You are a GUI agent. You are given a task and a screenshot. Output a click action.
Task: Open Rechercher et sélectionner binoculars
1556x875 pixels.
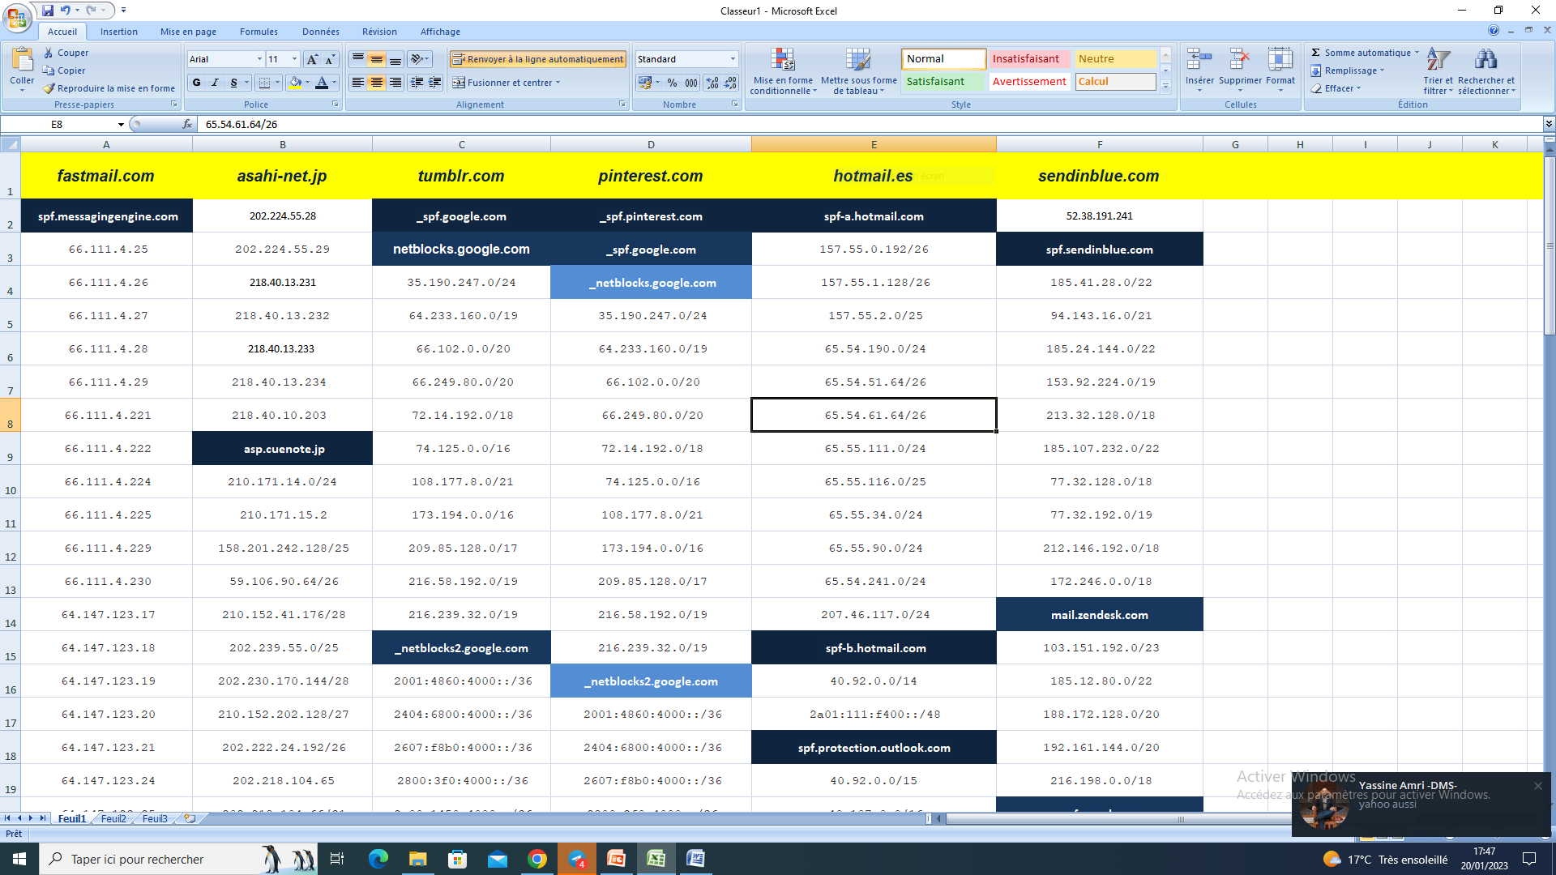pos(1486,71)
